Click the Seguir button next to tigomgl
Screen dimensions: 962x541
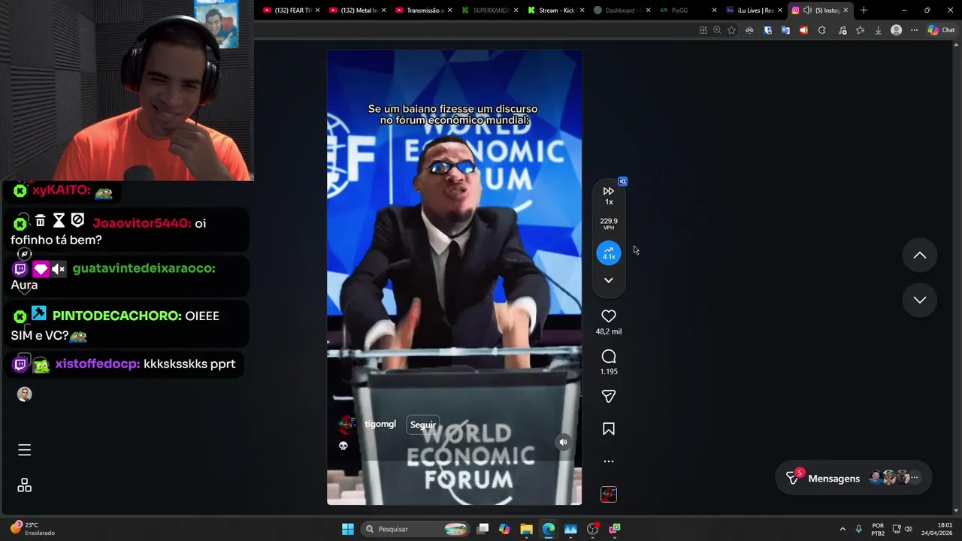(423, 425)
